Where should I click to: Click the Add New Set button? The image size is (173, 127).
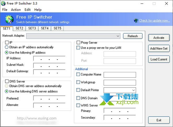pyautogui.click(x=159, y=48)
